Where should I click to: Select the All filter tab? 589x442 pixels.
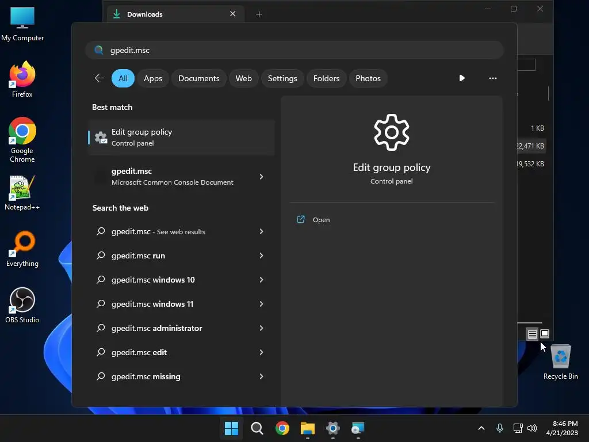[123, 78]
